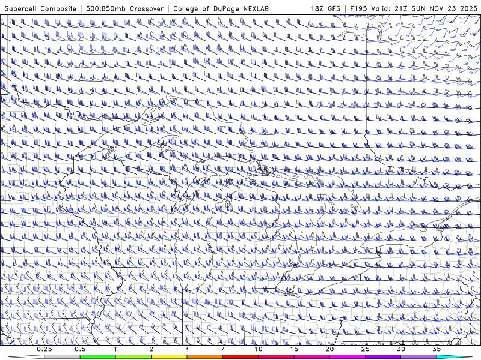Pick the gray color bar segment
The width and height of the screenshot is (481, 360).
pyautogui.click(x=63, y=357)
